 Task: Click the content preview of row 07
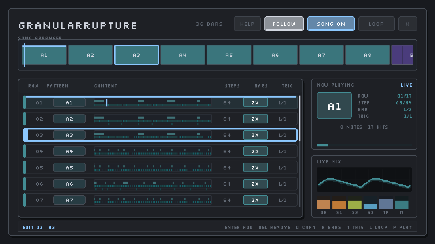pos(153,200)
